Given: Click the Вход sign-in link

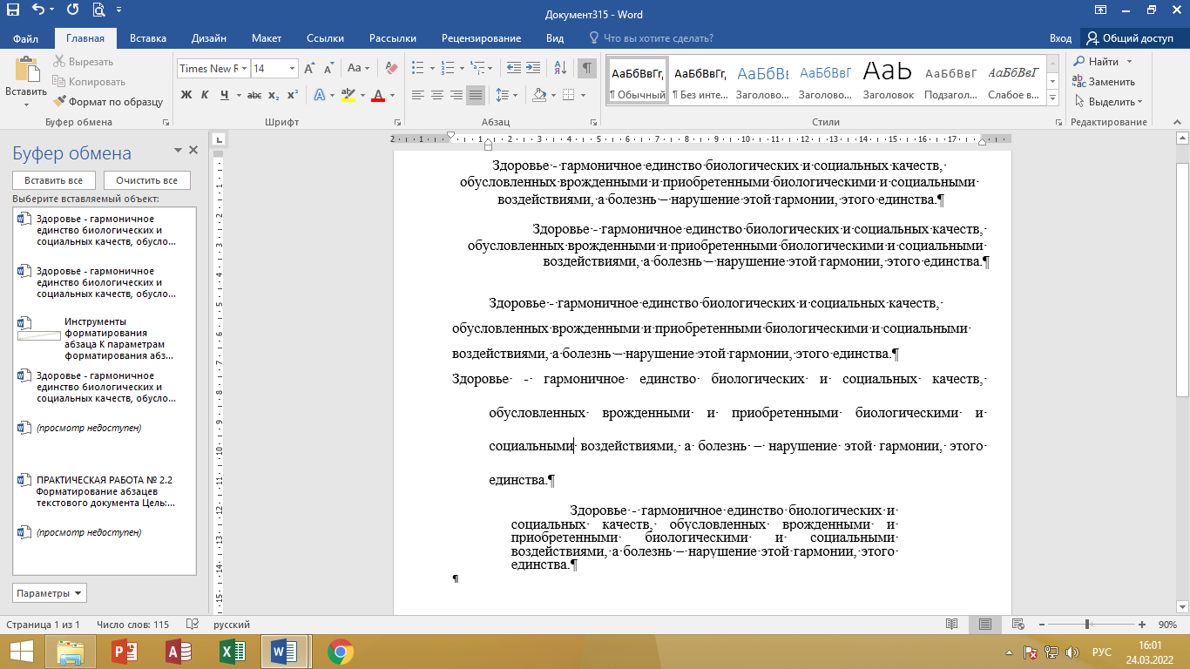Looking at the screenshot, I should pyautogui.click(x=1060, y=38).
